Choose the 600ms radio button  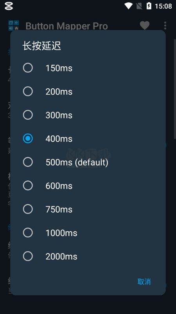tap(28, 186)
